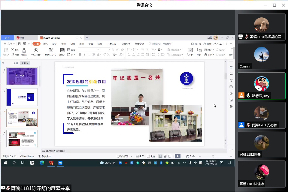Open Microsoft Edge from the taskbar

coord(42,163)
